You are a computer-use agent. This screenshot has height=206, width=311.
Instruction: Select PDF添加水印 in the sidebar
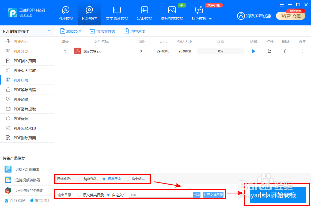pos(27,128)
